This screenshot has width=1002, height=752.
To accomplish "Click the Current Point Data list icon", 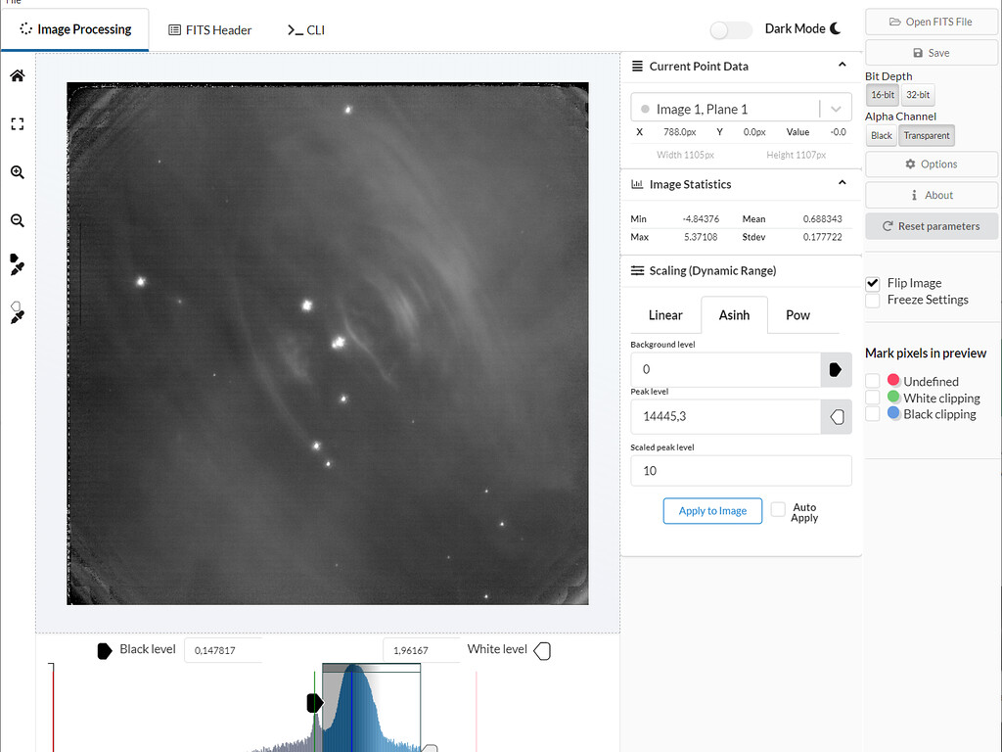I will tap(637, 66).
